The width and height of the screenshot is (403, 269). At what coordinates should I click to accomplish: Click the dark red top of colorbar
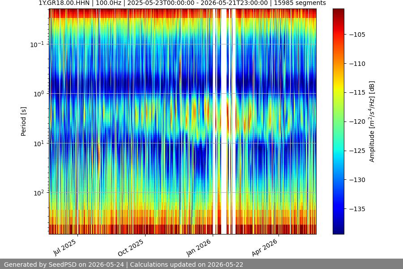339,13
